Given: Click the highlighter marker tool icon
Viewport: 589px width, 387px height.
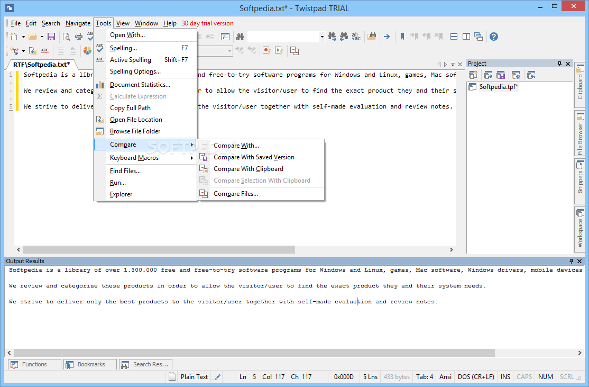Looking at the screenshot, I should (14, 50).
